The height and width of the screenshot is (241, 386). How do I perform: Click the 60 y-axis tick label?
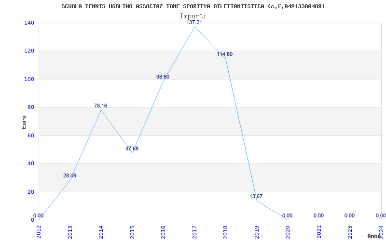coord(30,135)
